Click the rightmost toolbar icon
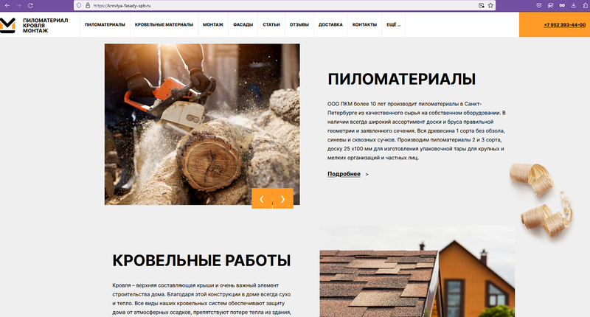Viewport: 590px width, 317px height. (x=585, y=5)
